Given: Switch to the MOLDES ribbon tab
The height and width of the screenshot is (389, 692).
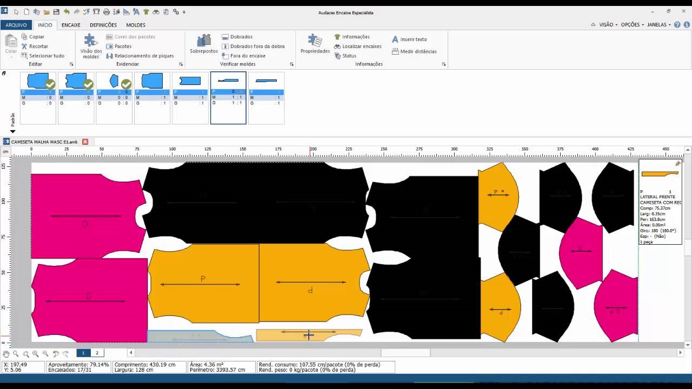Looking at the screenshot, I should tap(136, 25).
